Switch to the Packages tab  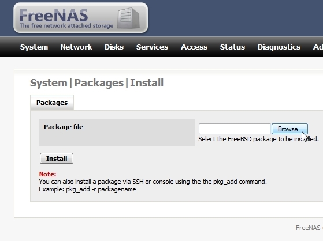pos(52,103)
